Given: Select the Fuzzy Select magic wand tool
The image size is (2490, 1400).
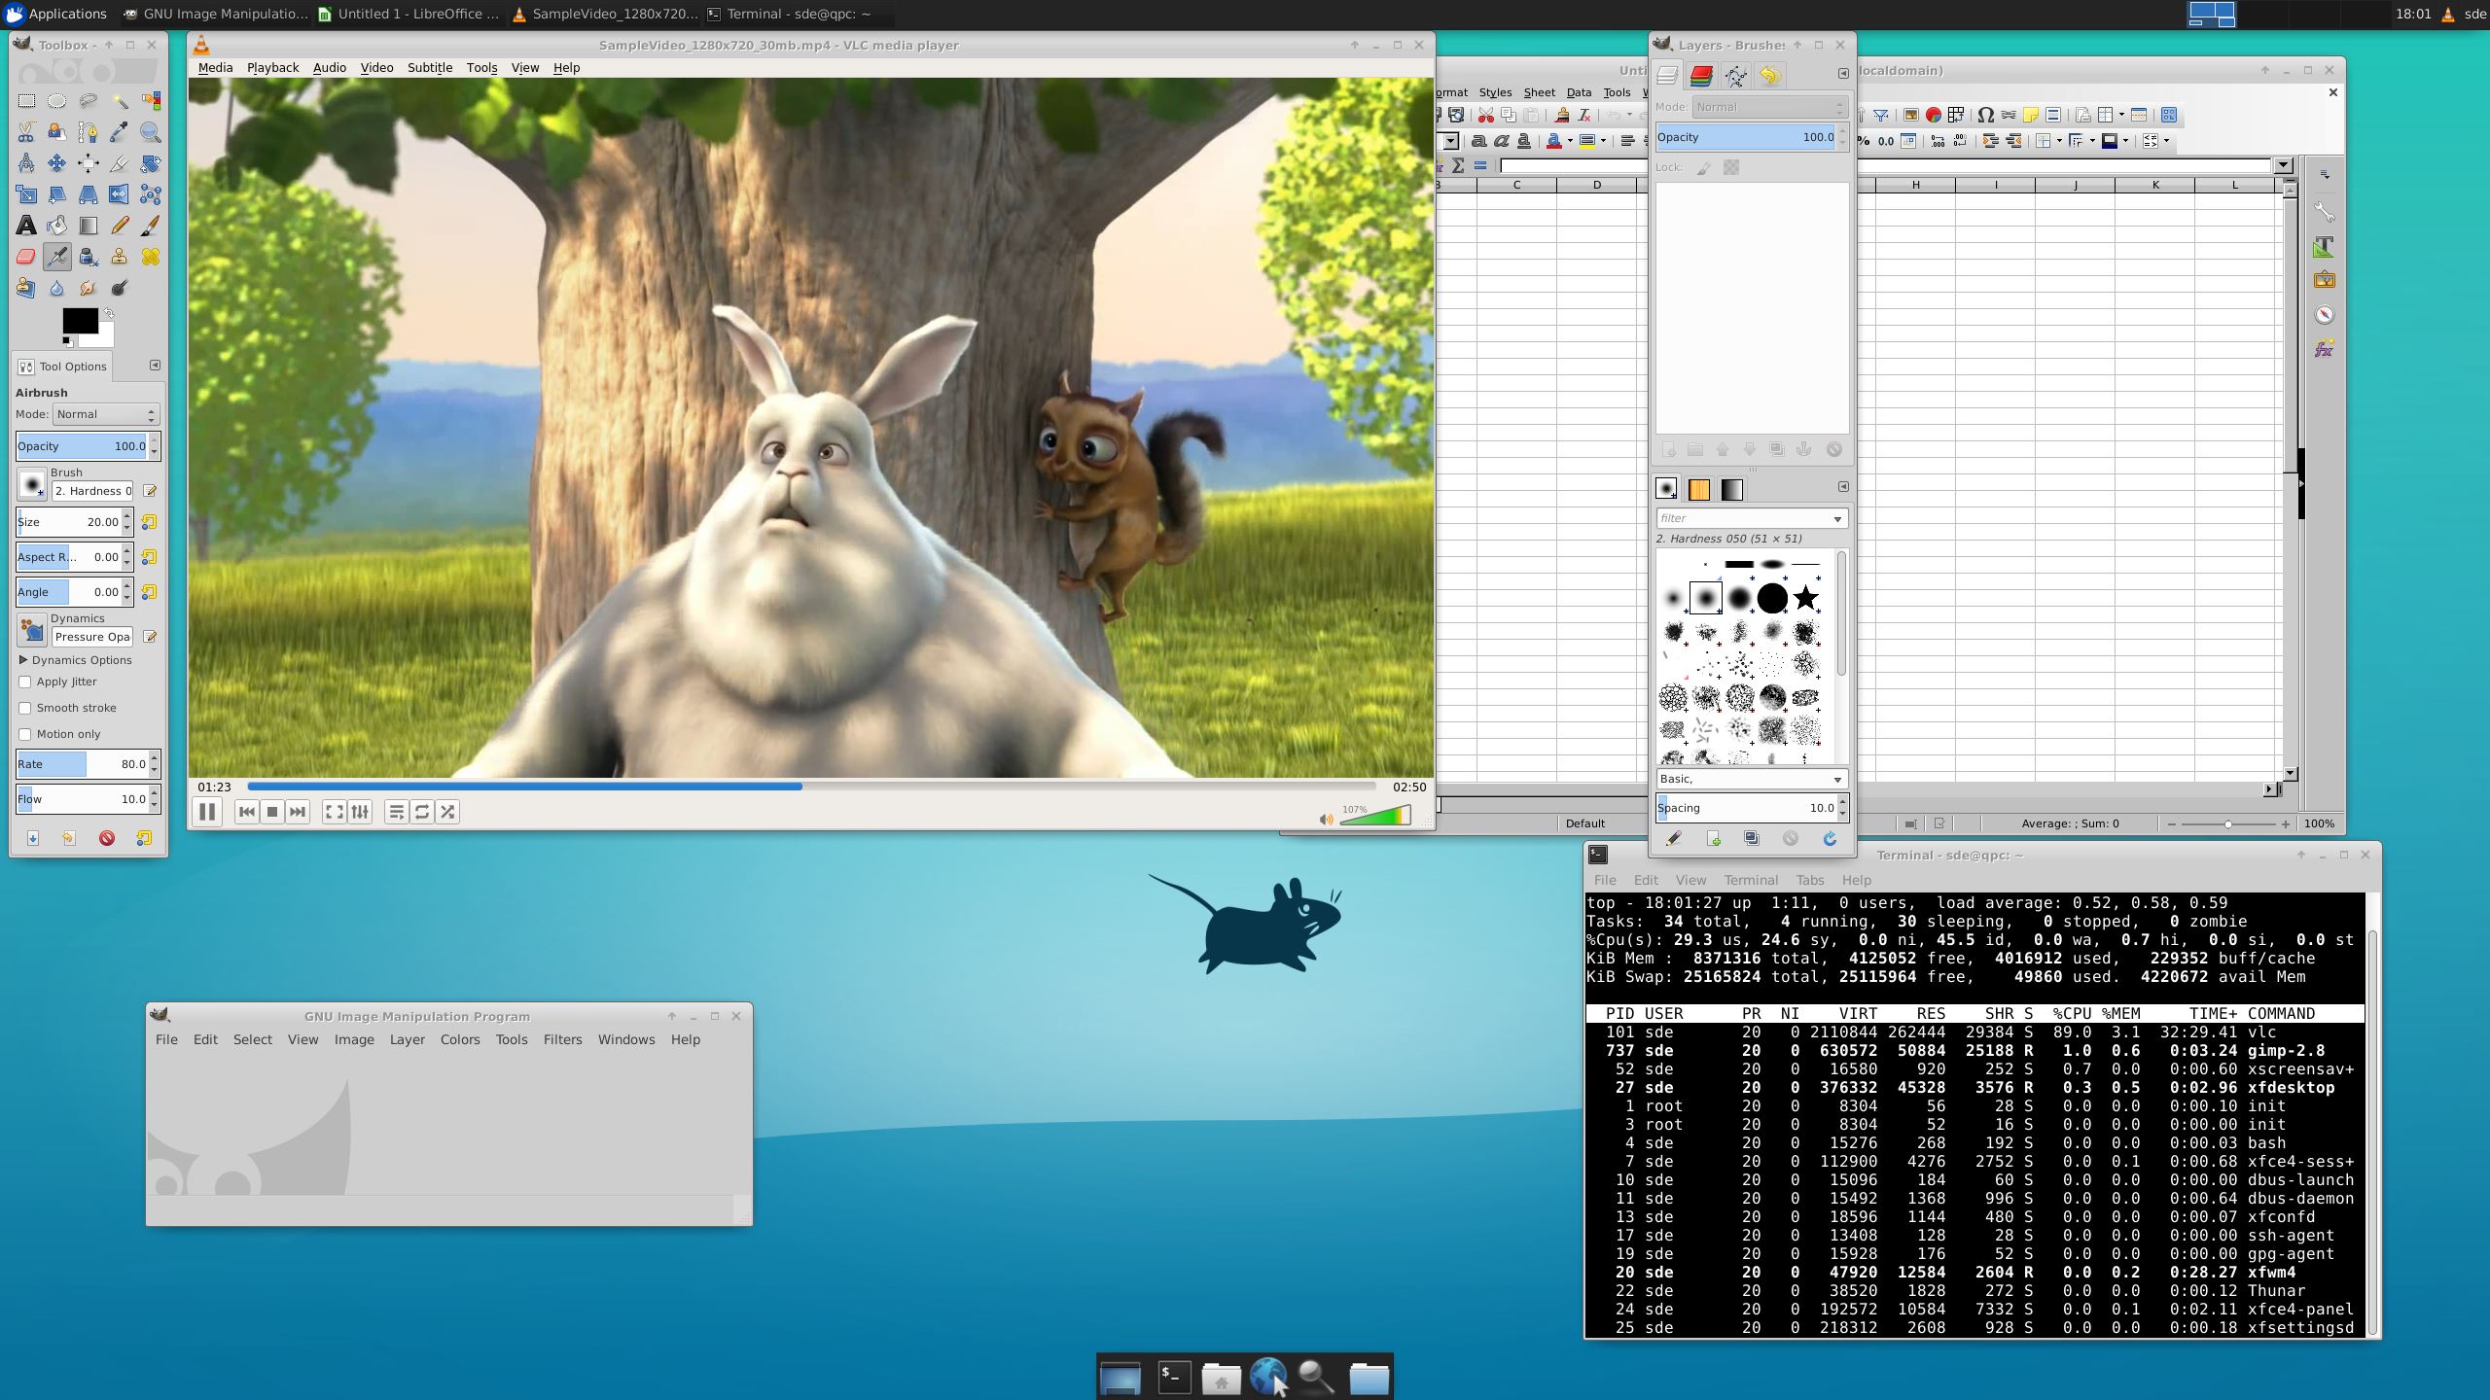Looking at the screenshot, I should coord(120,101).
